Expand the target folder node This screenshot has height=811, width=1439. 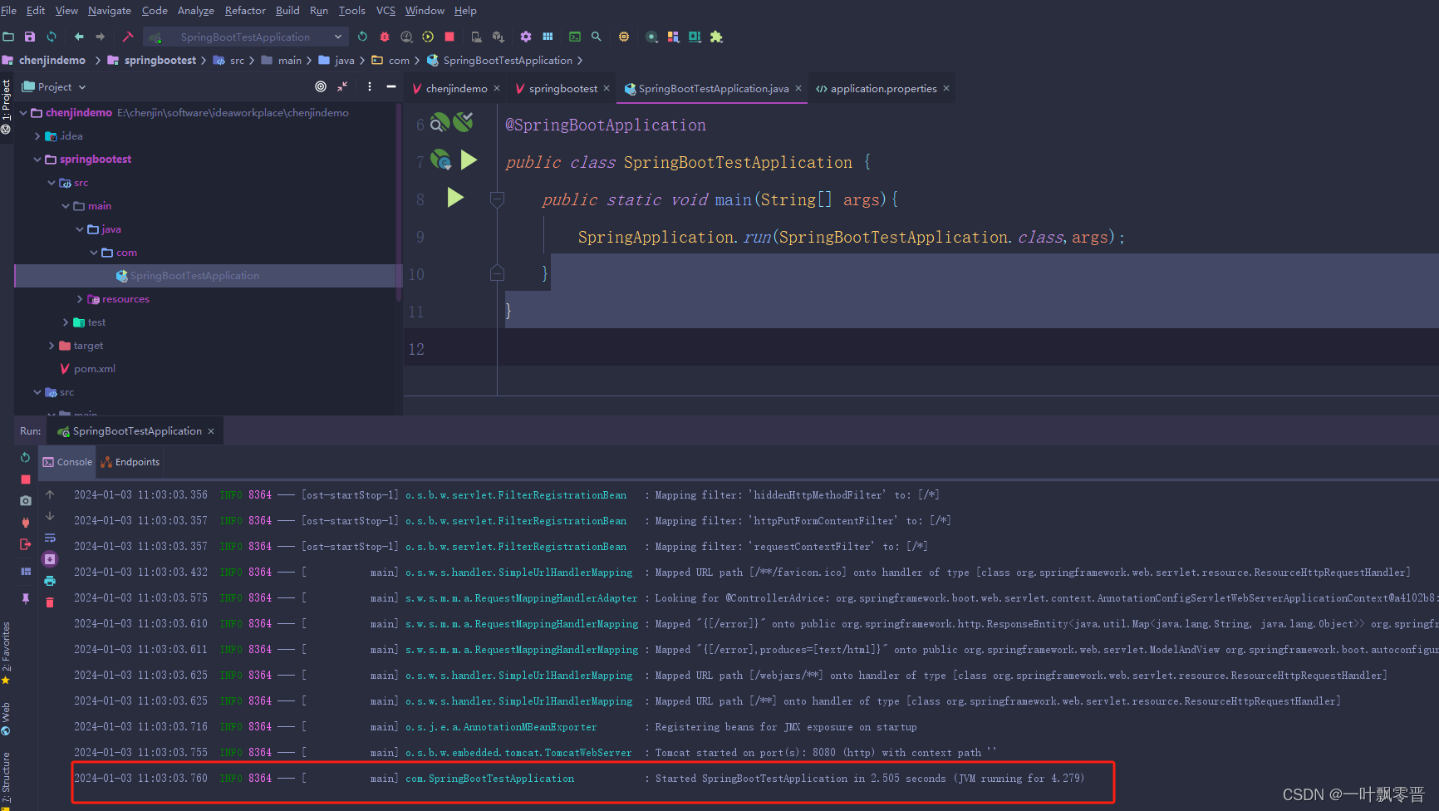52,346
